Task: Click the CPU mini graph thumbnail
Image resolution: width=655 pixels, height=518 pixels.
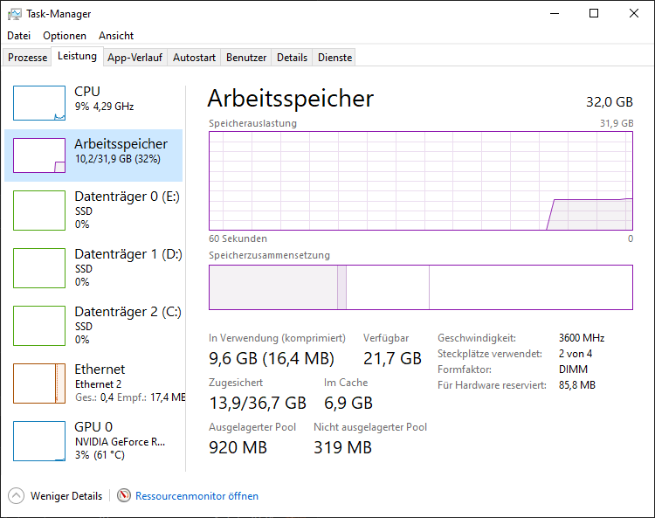Action: tap(39, 103)
